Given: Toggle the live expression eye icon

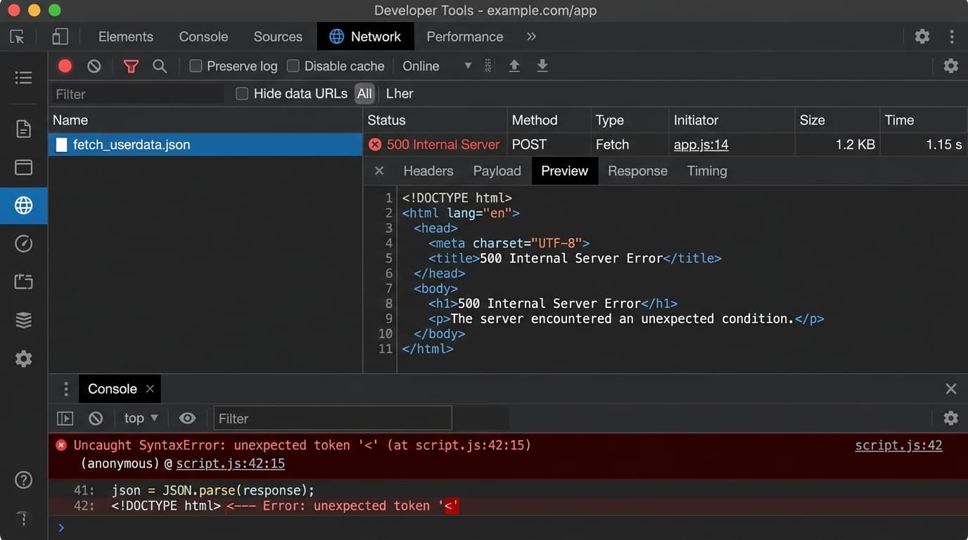Looking at the screenshot, I should (x=187, y=418).
